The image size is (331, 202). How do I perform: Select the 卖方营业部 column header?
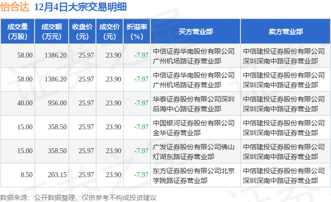click(286, 31)
